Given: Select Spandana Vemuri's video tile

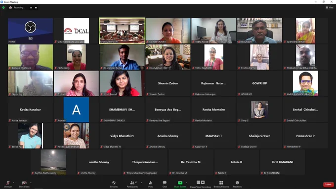Looking at the screenshot, I should (305, 31).
